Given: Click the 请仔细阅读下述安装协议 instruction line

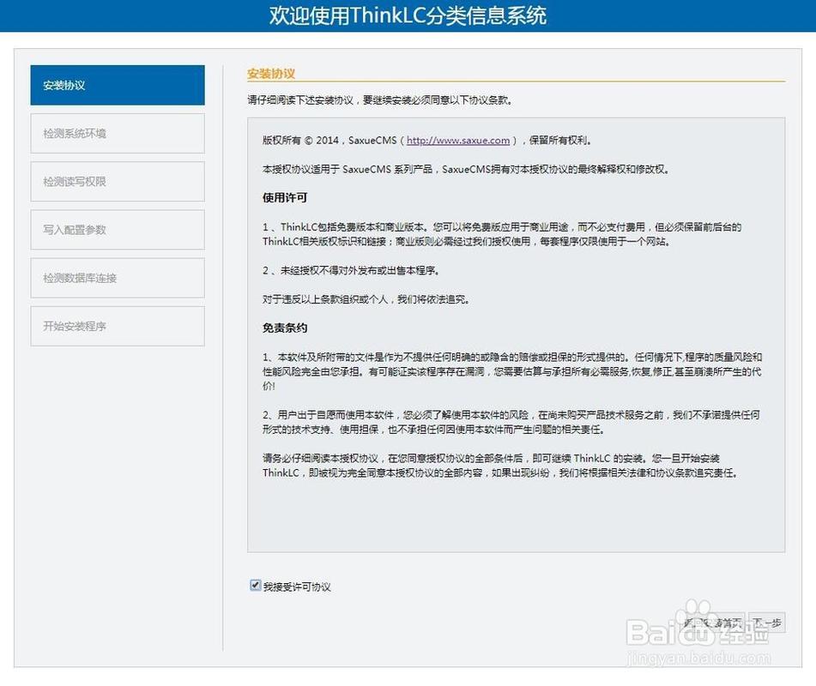Looking at the screenshot, I should [380, 99].
